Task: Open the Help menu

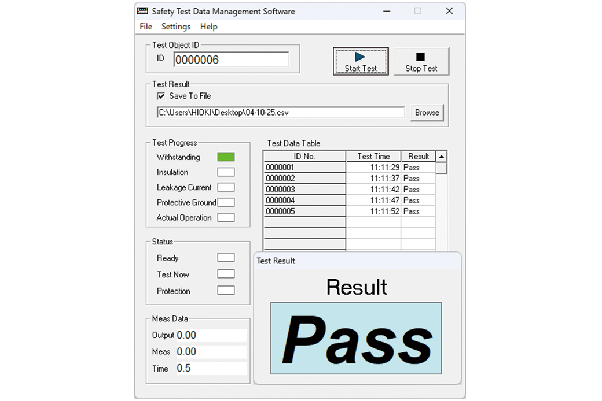Action: [x=209, y=27]
